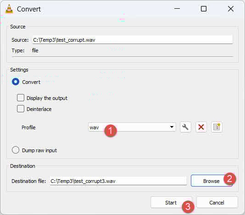Viewport: 245px width, 215px height.
Task: Enable Display the output checkbox
Action: [x=21, y=98]
